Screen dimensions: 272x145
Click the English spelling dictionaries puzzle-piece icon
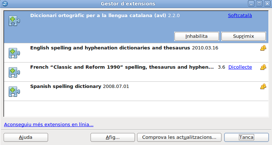[x=14, y=53]
